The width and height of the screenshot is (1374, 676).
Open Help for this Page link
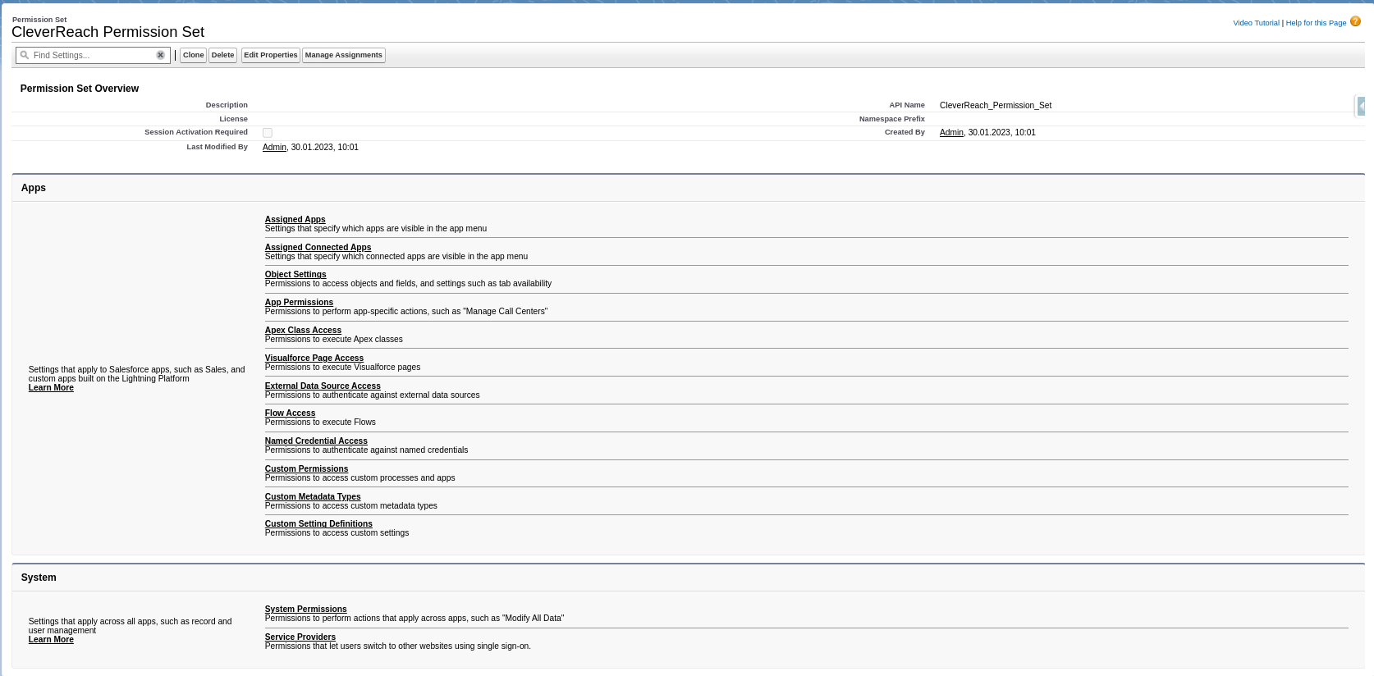coord(1316,23)
